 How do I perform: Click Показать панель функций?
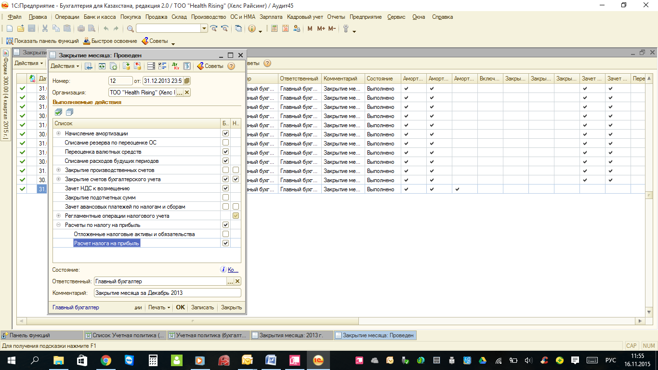[42, 41]
